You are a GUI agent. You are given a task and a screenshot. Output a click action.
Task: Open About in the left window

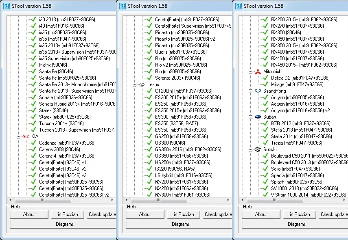[29, 214]
